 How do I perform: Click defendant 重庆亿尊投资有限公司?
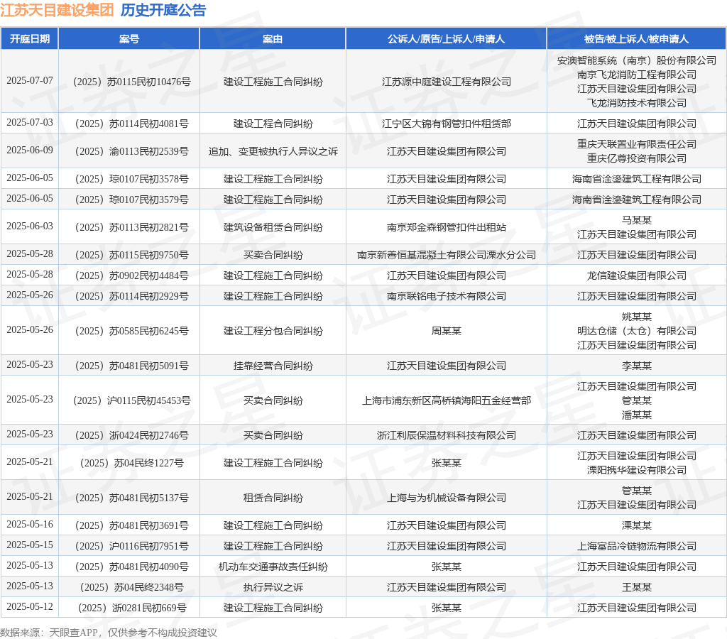click(x=637, y=158)
